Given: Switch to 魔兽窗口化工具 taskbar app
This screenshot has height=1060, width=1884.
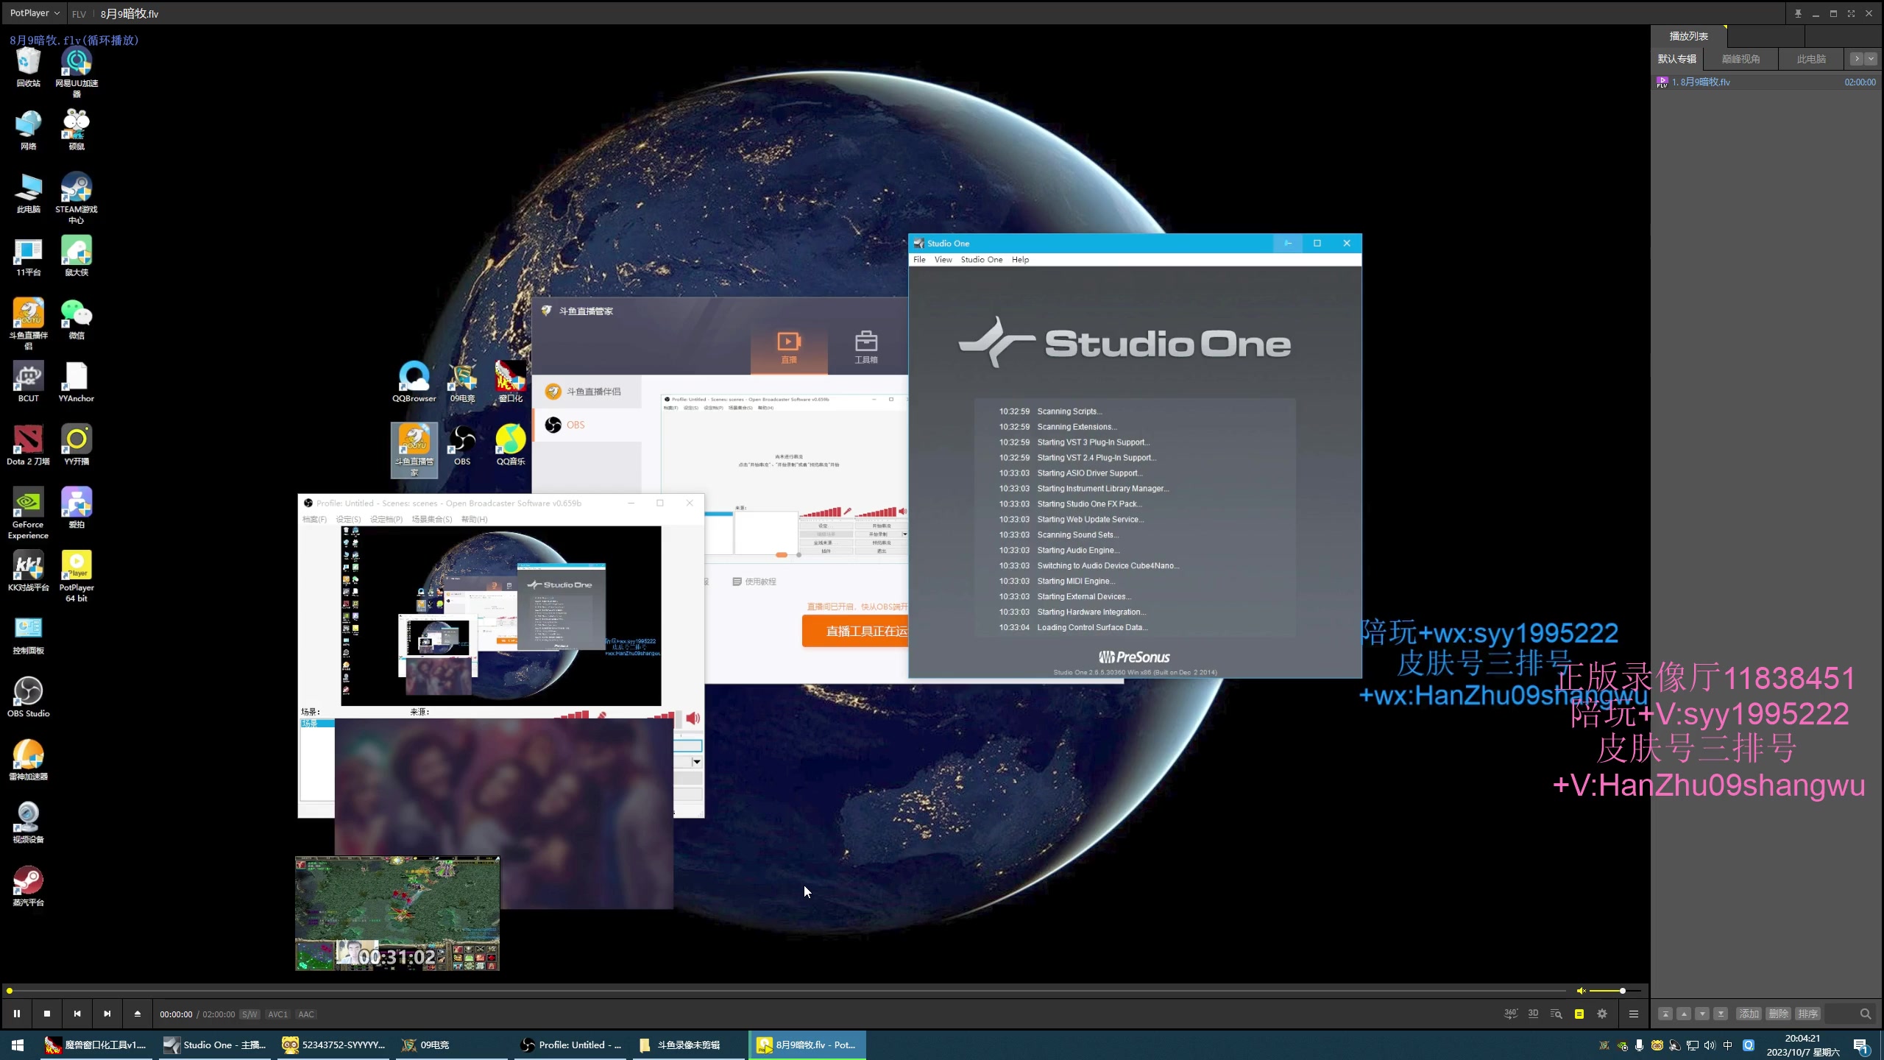Looking at the screenshot, I should click(96, 1045).
